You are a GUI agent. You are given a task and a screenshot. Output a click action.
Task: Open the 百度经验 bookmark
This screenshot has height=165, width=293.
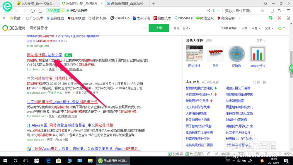point(55,18)
